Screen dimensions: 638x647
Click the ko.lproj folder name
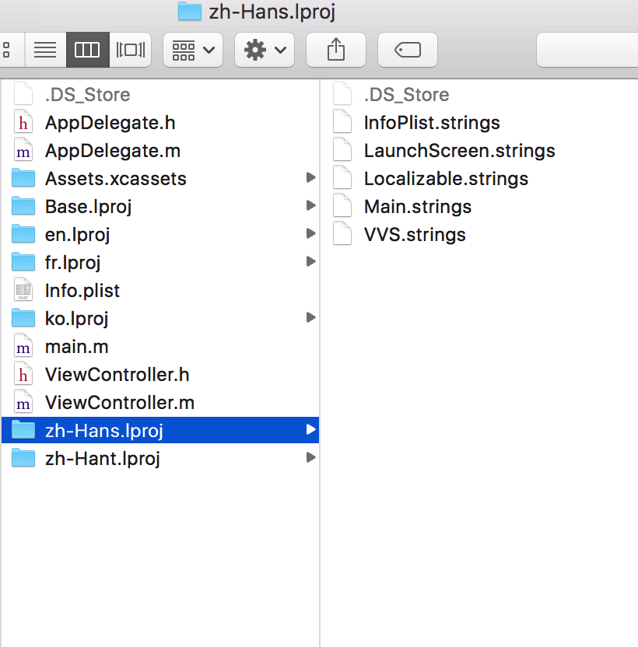coord(77,320)
